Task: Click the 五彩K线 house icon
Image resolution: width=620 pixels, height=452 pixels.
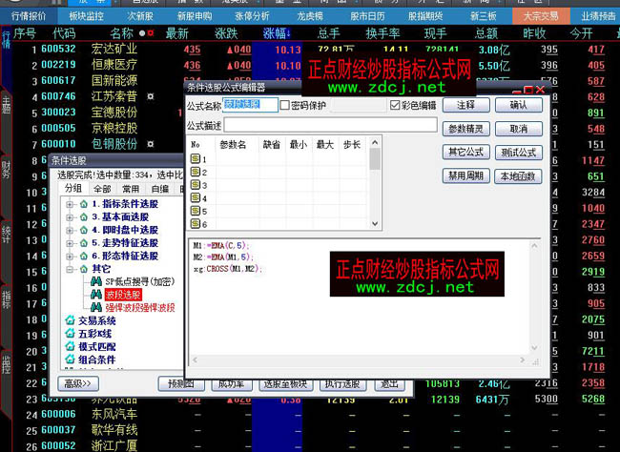Action: point(70,333)
